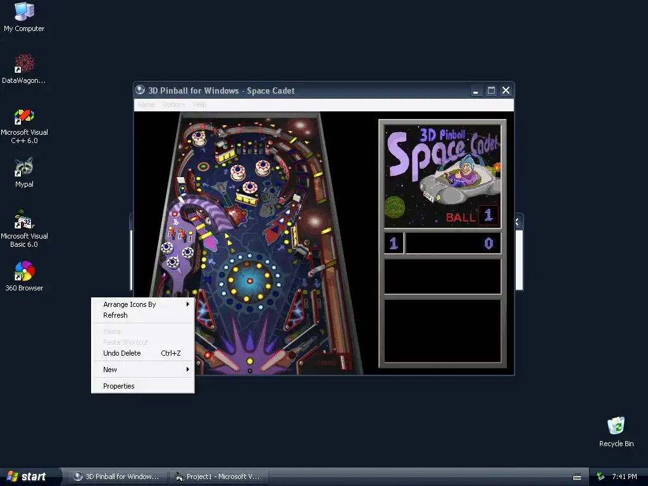Click greyed Paste menu entry
Viewport: 648px width, 486px height.
coord(142,332)
